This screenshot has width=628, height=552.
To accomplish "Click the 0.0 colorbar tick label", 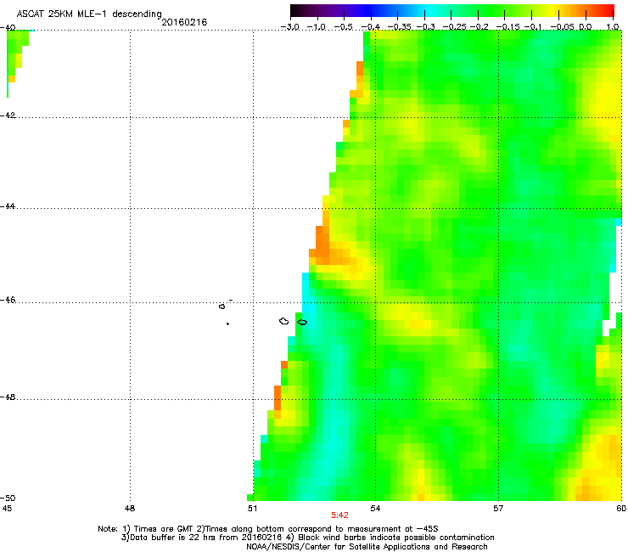I will tap(586, 27).
